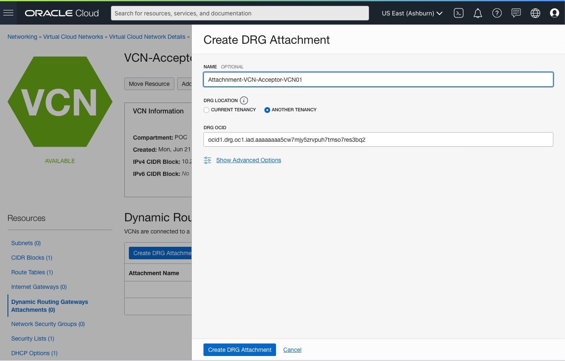Image resolution: width=565 pixels, height=361 pixels.
Task: Expand Show Advanced Options
Action: coord(249,160)
